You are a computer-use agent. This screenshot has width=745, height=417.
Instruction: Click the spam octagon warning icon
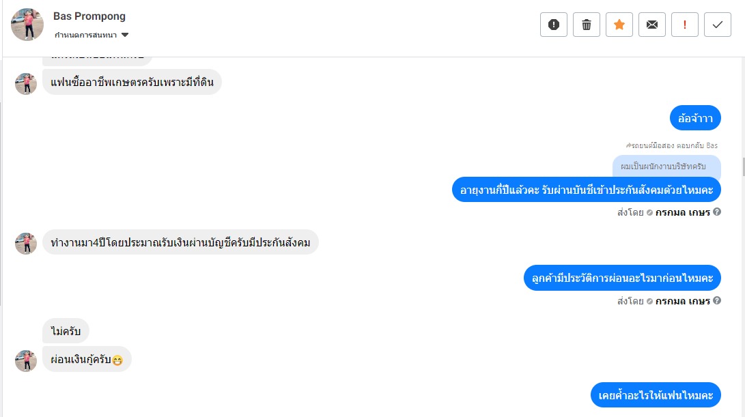[x=554, y=25]
